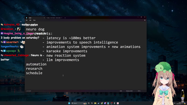Click the 'karaoke improvements' line

(x=67, y=51)
